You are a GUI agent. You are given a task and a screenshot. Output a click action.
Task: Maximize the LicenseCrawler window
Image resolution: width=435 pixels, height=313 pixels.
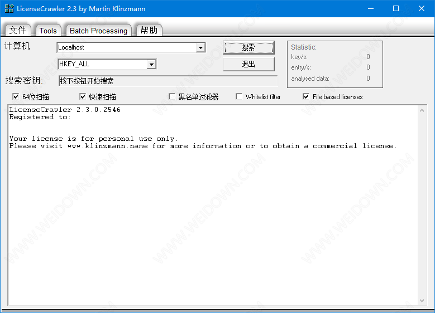(x=396, y=8)
